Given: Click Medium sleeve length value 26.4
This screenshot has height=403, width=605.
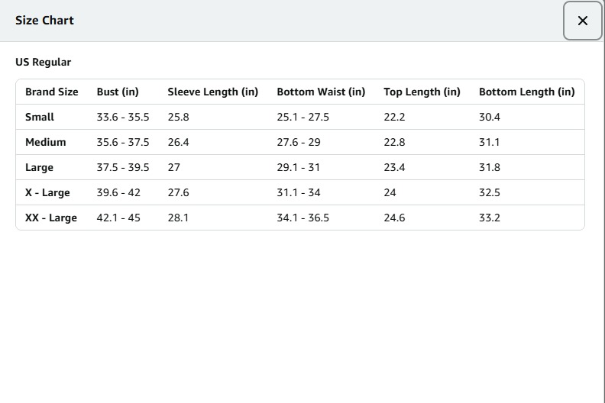Looking at the screenshot, I should [179, 142].
